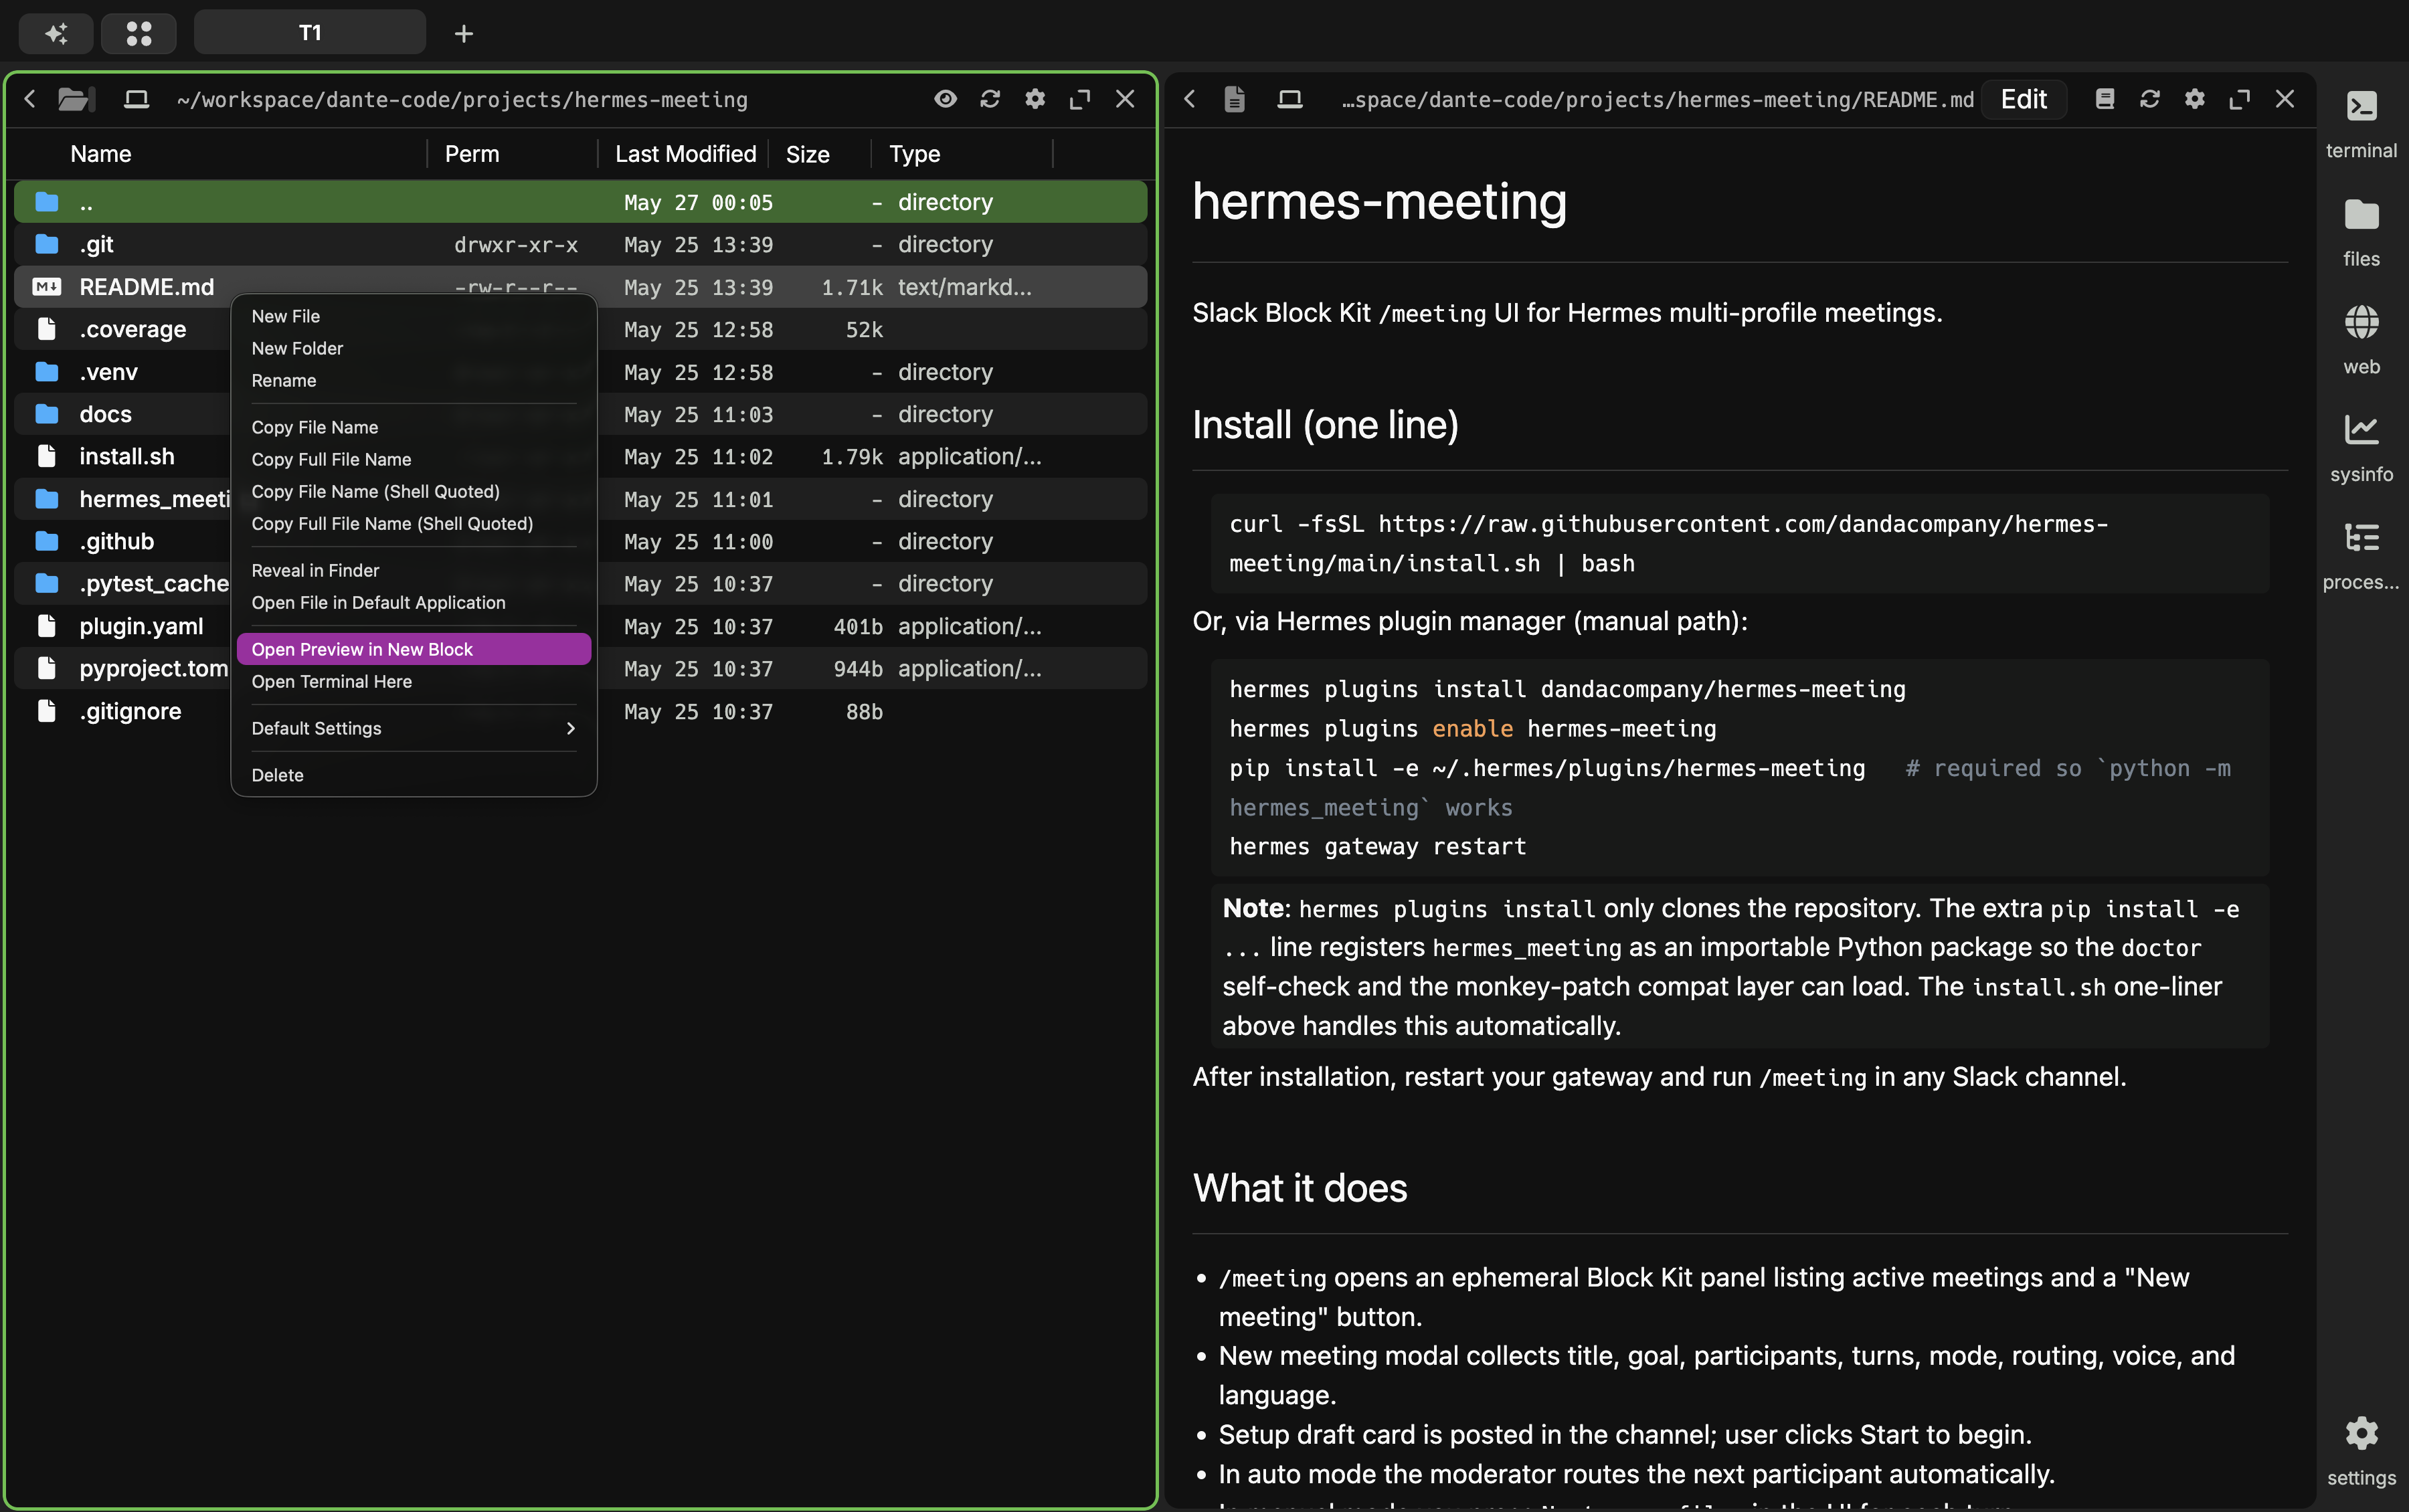Screen dimensions: 2409x1512
Task: Select the README.md file row
Action: (580, 287)
